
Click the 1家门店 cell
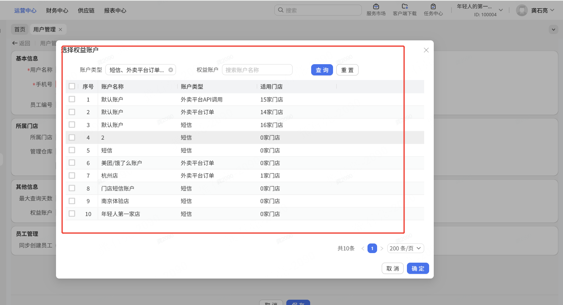270,176
